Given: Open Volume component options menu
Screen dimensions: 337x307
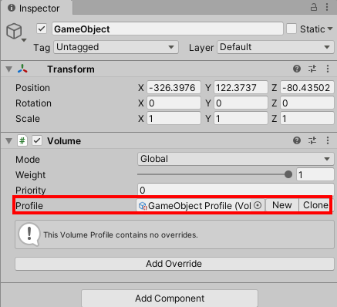Looking at the screenshot, I should 328,140.
